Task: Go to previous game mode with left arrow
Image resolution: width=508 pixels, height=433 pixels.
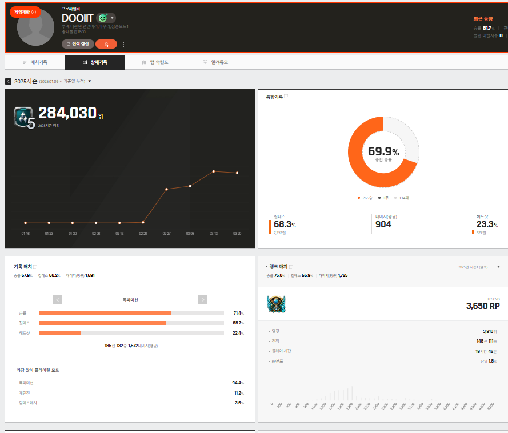Action: click(x=57, y=300)
